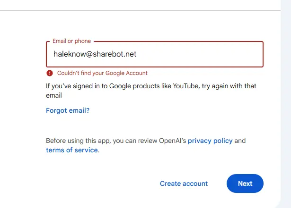Click the word 'and' after privacy policy

point(240,141)
